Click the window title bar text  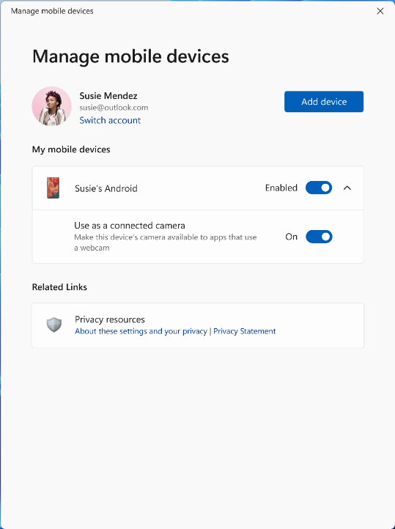[52, 11]
